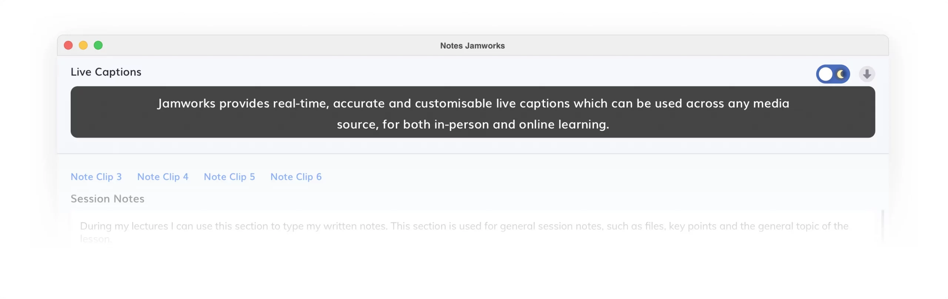This screenshot has height=299, width=948.
Task: Click the yellow minimize traffic-light icon
Action: click(x=83, y=45)
